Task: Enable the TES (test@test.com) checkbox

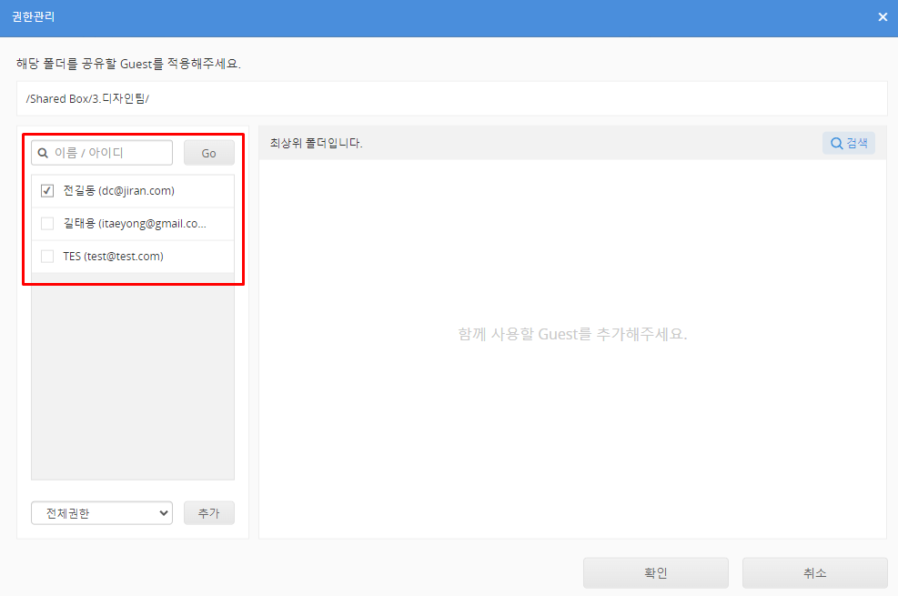Action: tap(47, 257)
